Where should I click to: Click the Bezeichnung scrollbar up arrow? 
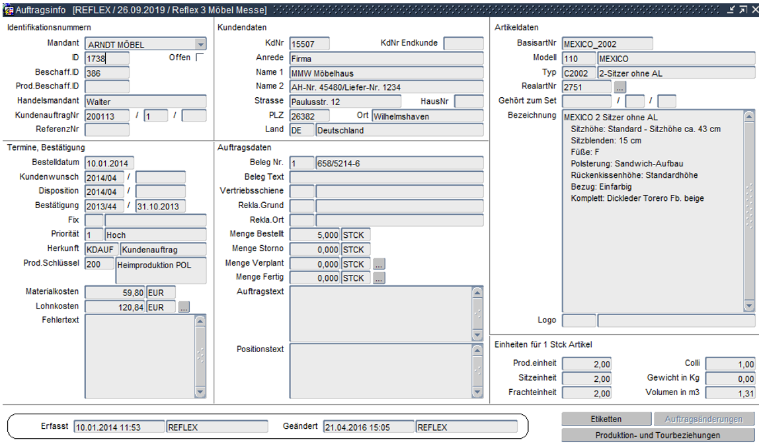[x=749, y=116]
